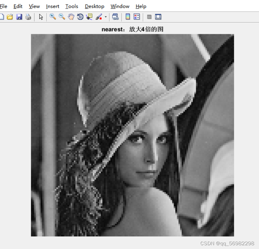Click the Link Plot icon

pos(115,17)
